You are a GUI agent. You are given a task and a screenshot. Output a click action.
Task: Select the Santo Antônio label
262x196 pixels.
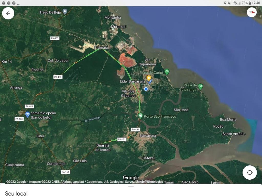234,134
